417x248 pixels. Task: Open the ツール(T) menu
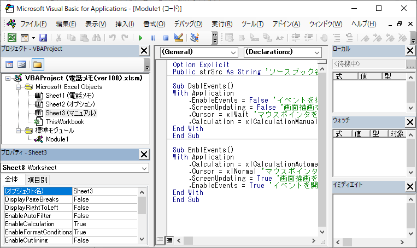pyautogui.click(x=252, y=24)
